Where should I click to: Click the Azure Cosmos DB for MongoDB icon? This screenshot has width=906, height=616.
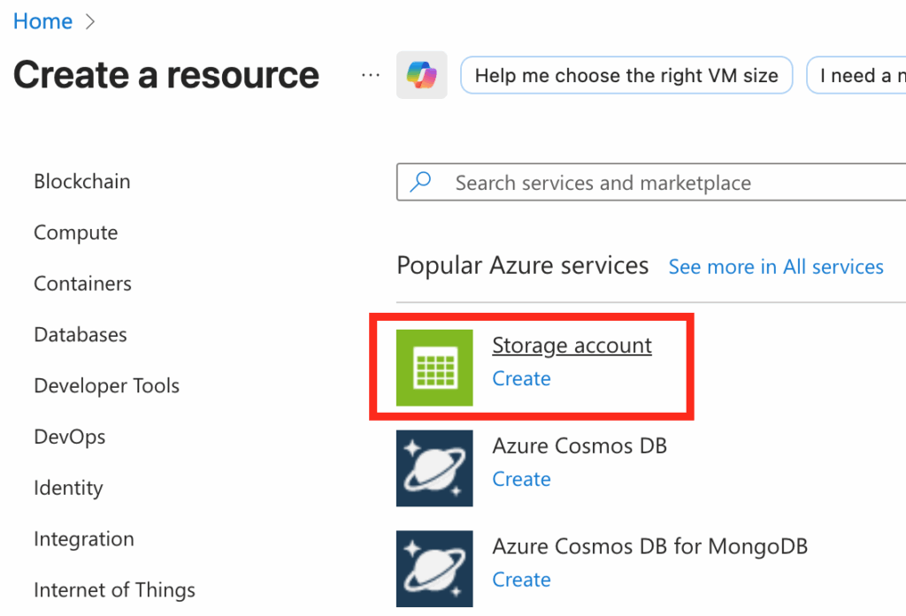pyautogui.click(x=434, y=569)
